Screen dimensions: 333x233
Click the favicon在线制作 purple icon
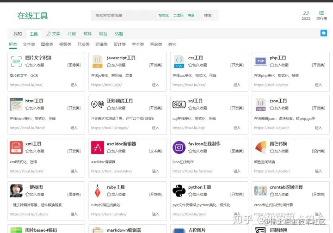[179, 147]
